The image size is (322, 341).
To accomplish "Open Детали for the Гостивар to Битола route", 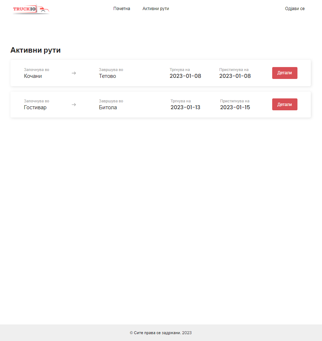I will pyautogui.click(x=284, y=104).
